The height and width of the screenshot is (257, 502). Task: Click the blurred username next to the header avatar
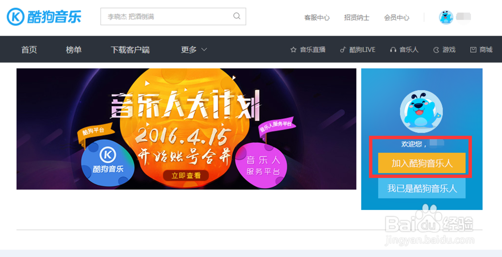463,16
